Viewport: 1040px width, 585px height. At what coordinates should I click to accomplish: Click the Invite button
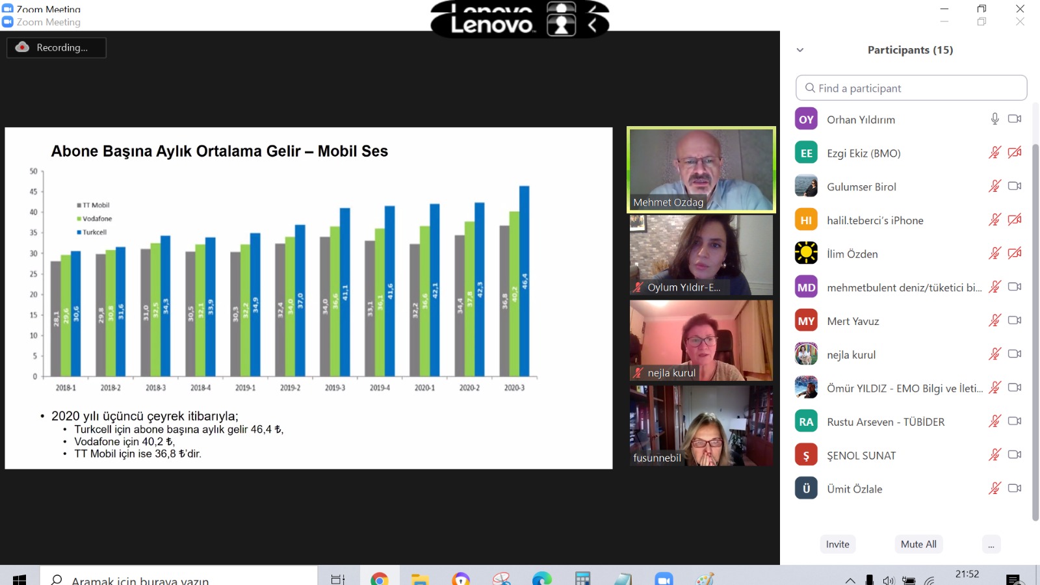838,544
